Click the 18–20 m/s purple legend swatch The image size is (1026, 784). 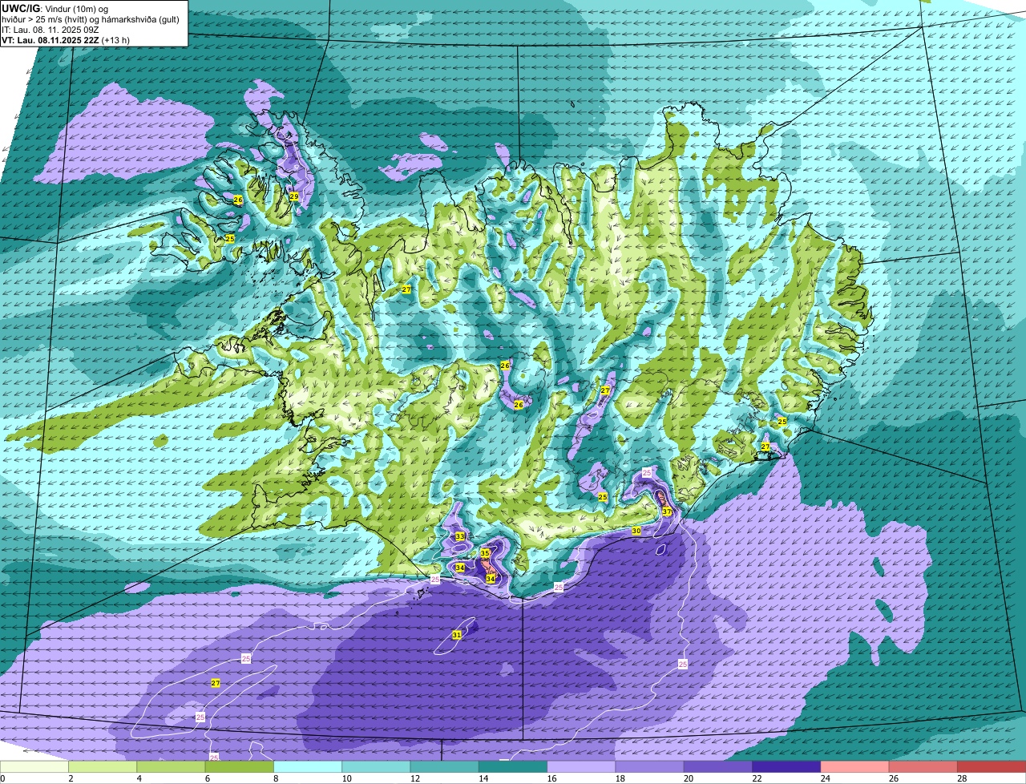coord(650,766)
